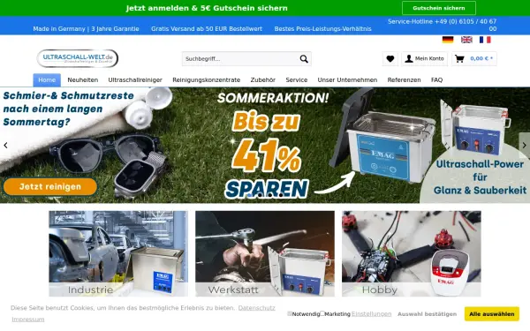Open the Hobby category tile
This screenshot has width=530, height=331.
412,253
